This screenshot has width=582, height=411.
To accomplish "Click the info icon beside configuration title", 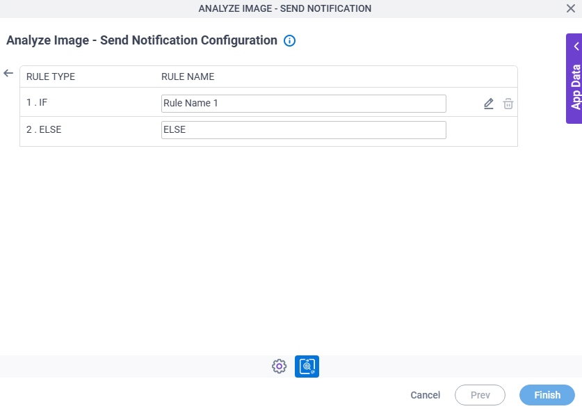I will point(289,40).
